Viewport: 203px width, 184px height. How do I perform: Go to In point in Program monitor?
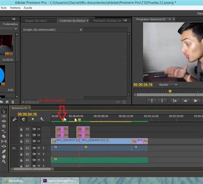click(175, 101)
